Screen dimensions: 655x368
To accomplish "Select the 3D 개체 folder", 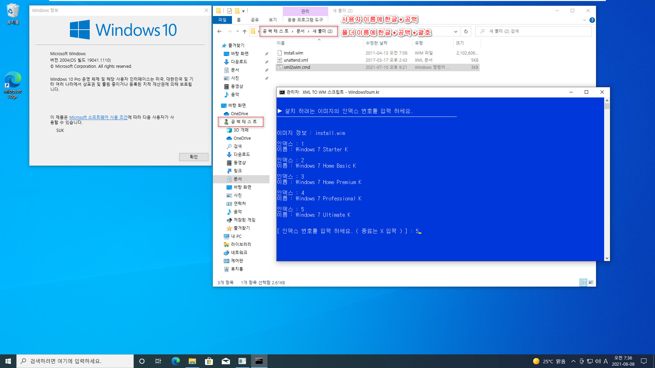I will click(241, 130).
